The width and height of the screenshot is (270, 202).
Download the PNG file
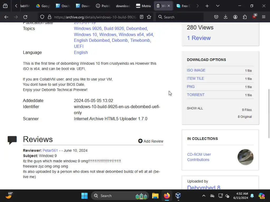191,87
